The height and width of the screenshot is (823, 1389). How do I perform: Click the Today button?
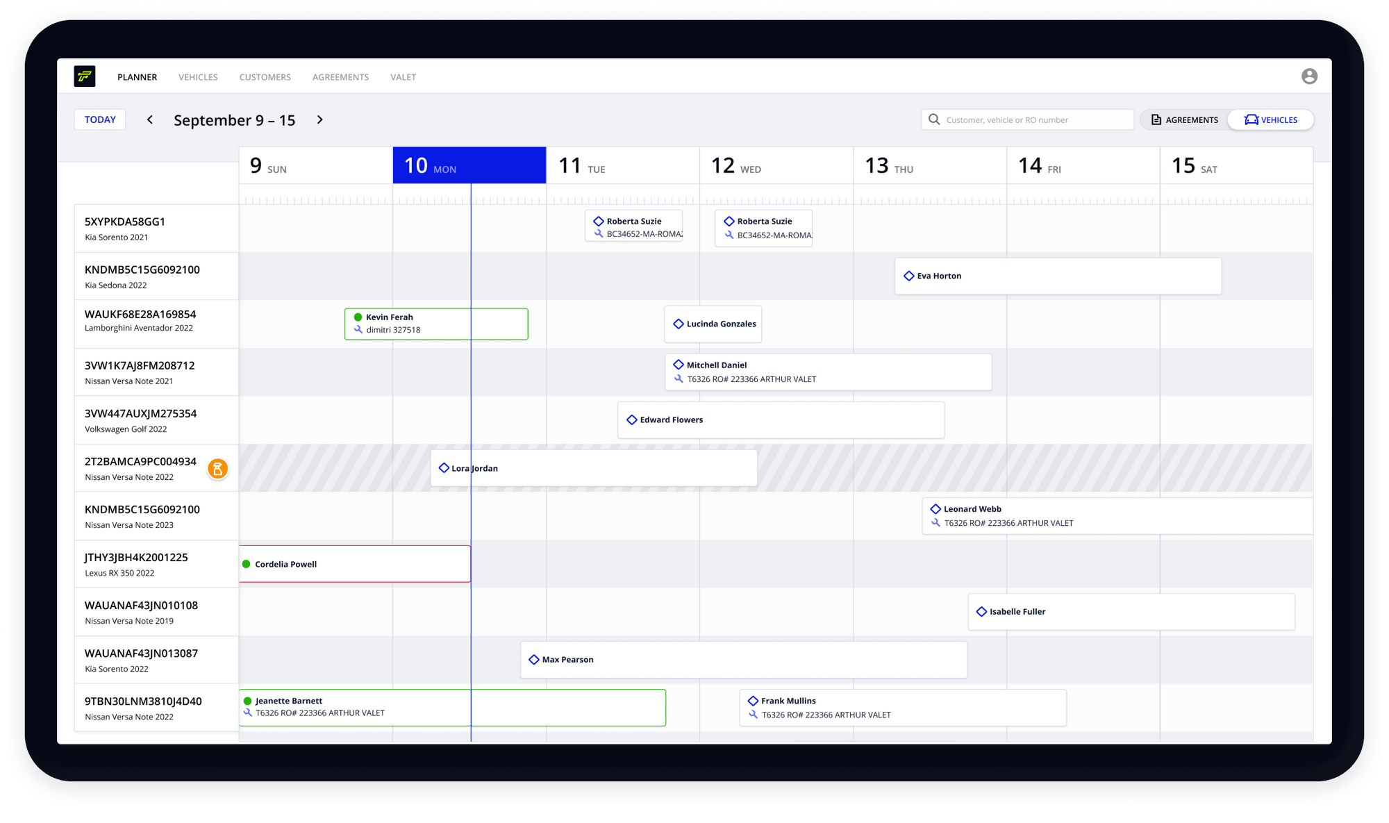(100, 119)
